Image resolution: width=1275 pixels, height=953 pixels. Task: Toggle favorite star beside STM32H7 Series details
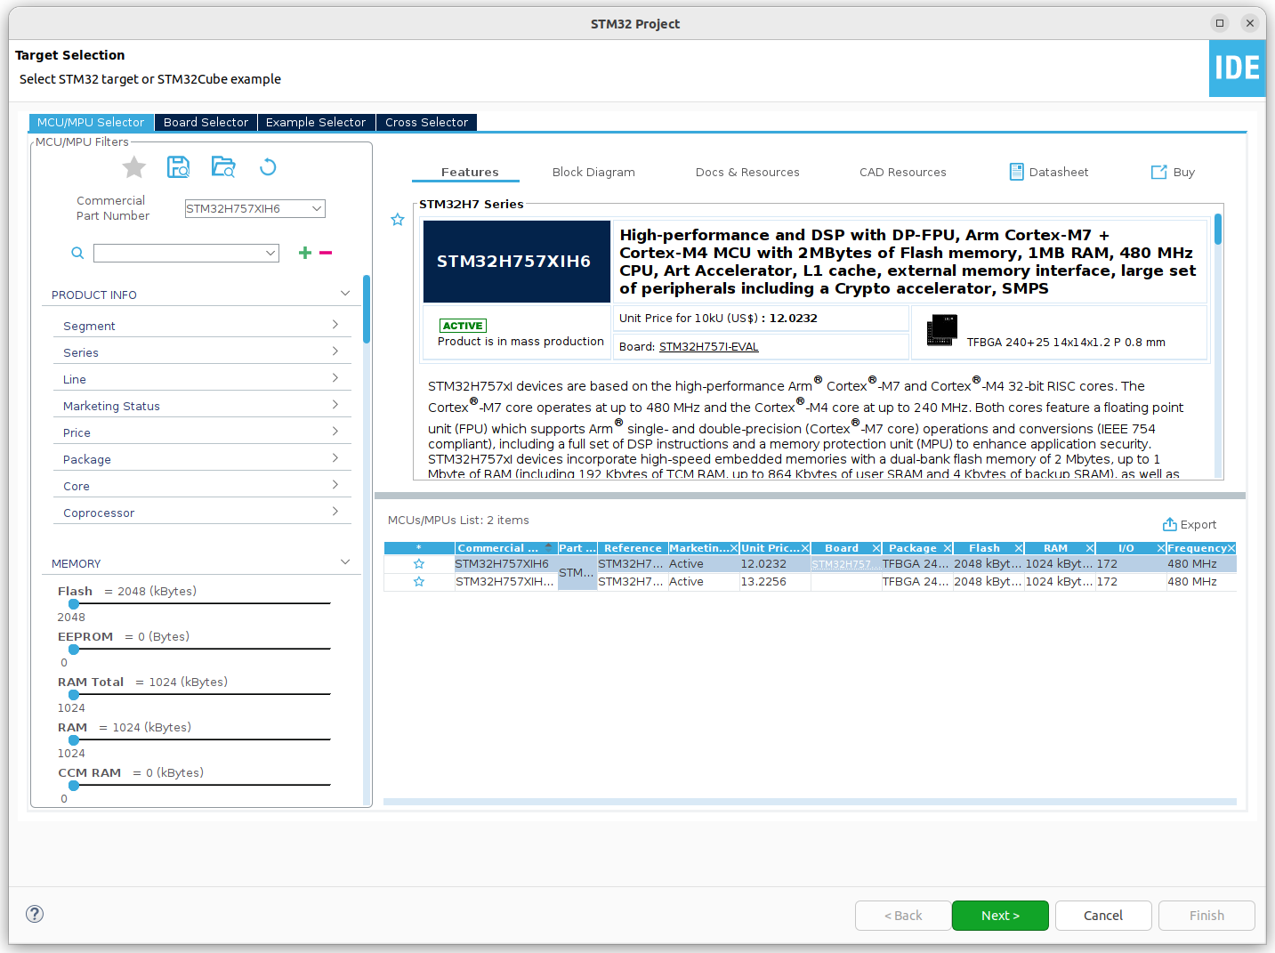coord(398,220)
